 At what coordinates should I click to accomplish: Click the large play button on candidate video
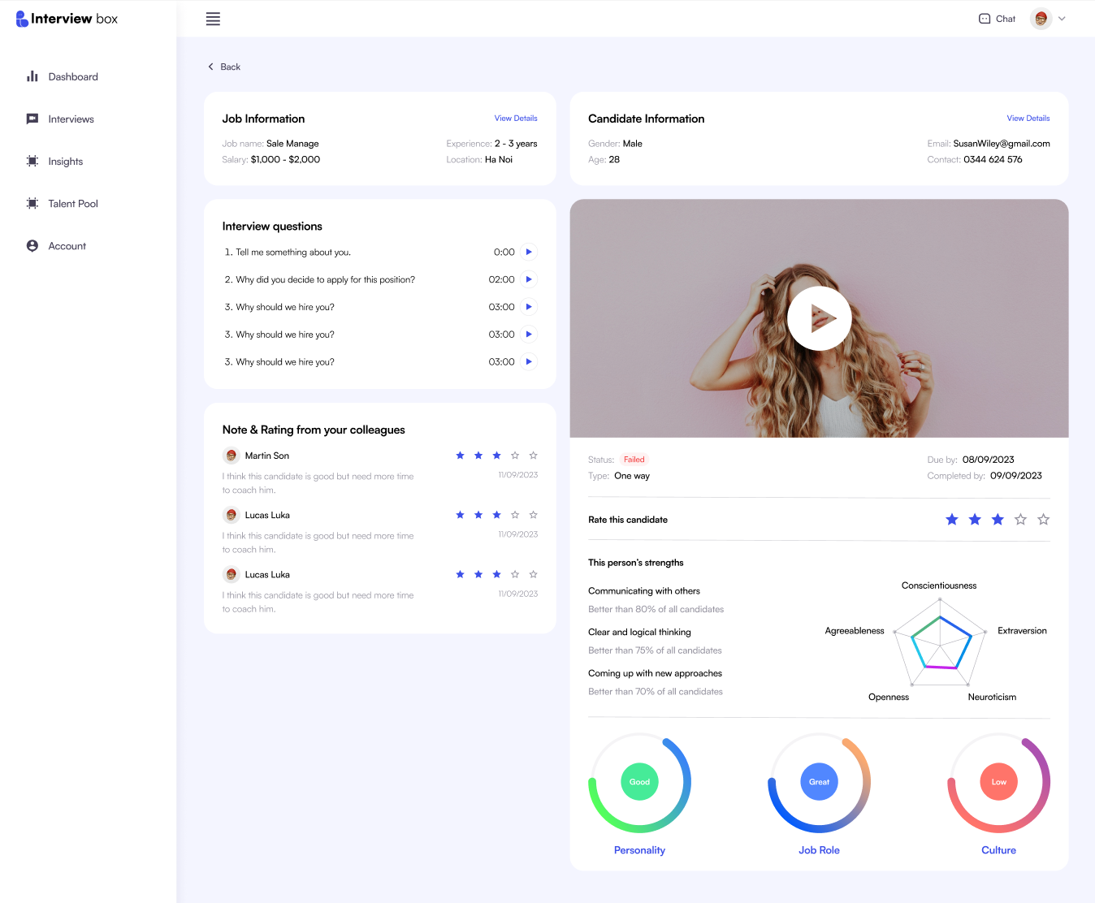pyautogui.click(x=819, y=318)
